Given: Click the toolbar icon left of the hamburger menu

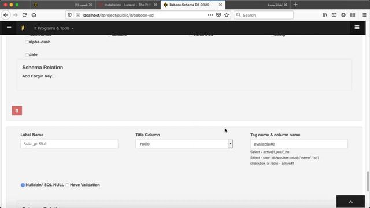Looking at the screenshot, I should click(x=353, y=15).
